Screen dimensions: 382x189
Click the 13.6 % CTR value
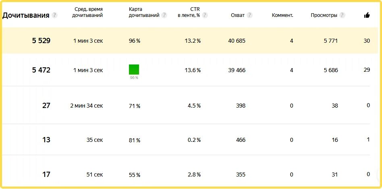tap(193, 71)
